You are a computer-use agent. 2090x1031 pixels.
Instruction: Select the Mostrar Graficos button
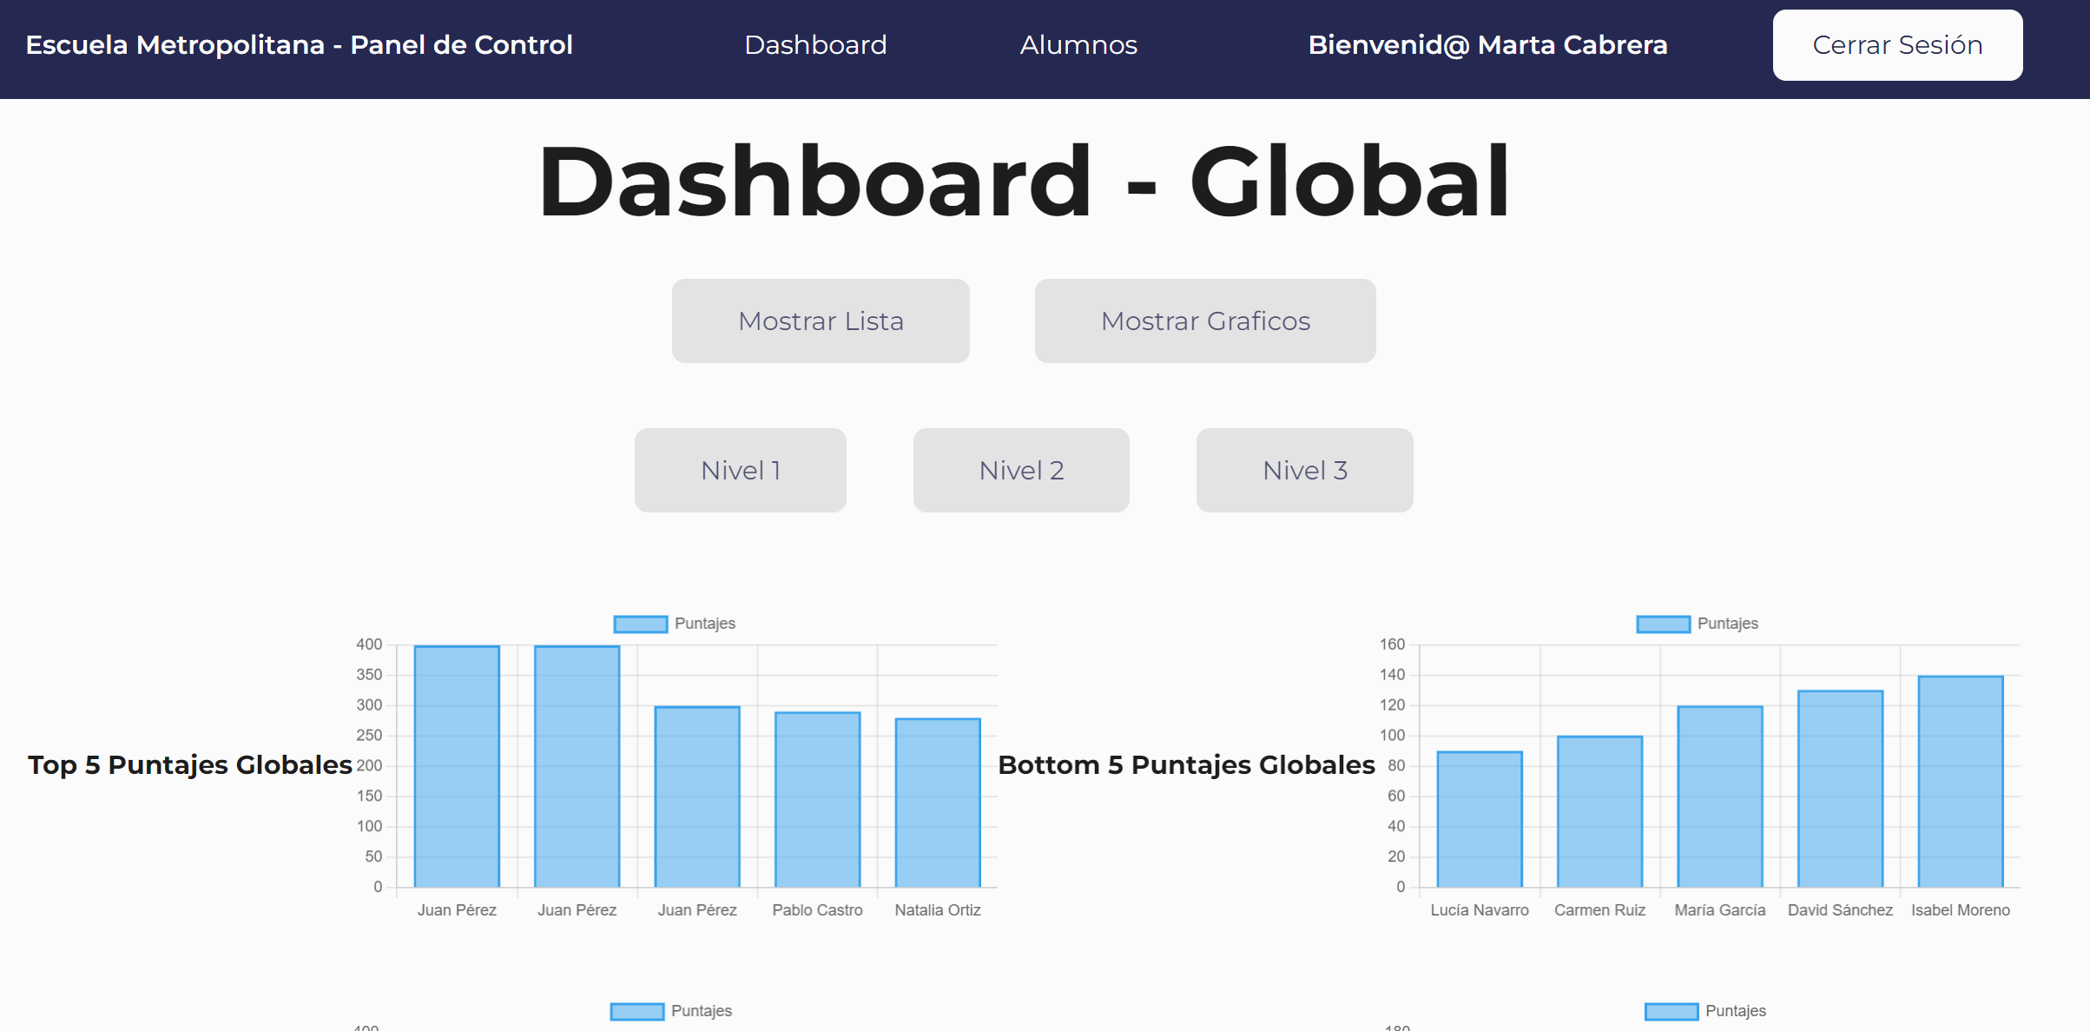point(1205,321)
